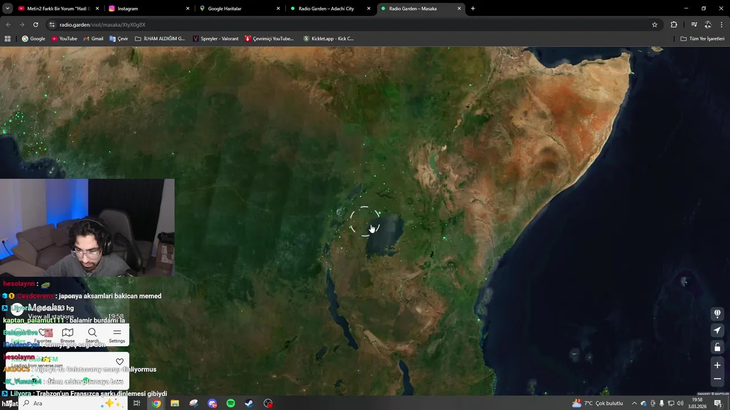
Task: Open the Gmail bookmark
Action: [93, 39]
